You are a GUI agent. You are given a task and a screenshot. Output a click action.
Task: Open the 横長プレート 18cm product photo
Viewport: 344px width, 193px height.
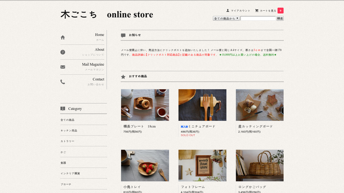(x=145, y=105)
